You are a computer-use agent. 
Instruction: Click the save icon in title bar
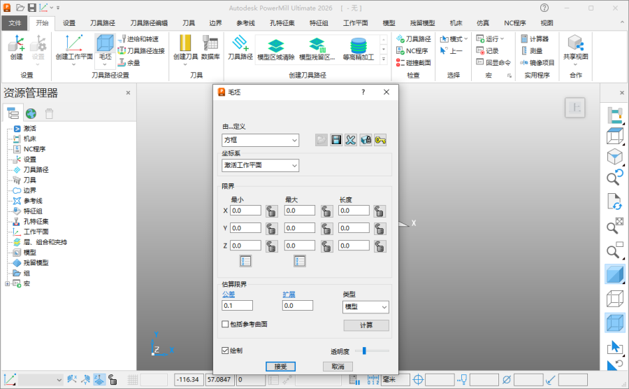[32, 7]
